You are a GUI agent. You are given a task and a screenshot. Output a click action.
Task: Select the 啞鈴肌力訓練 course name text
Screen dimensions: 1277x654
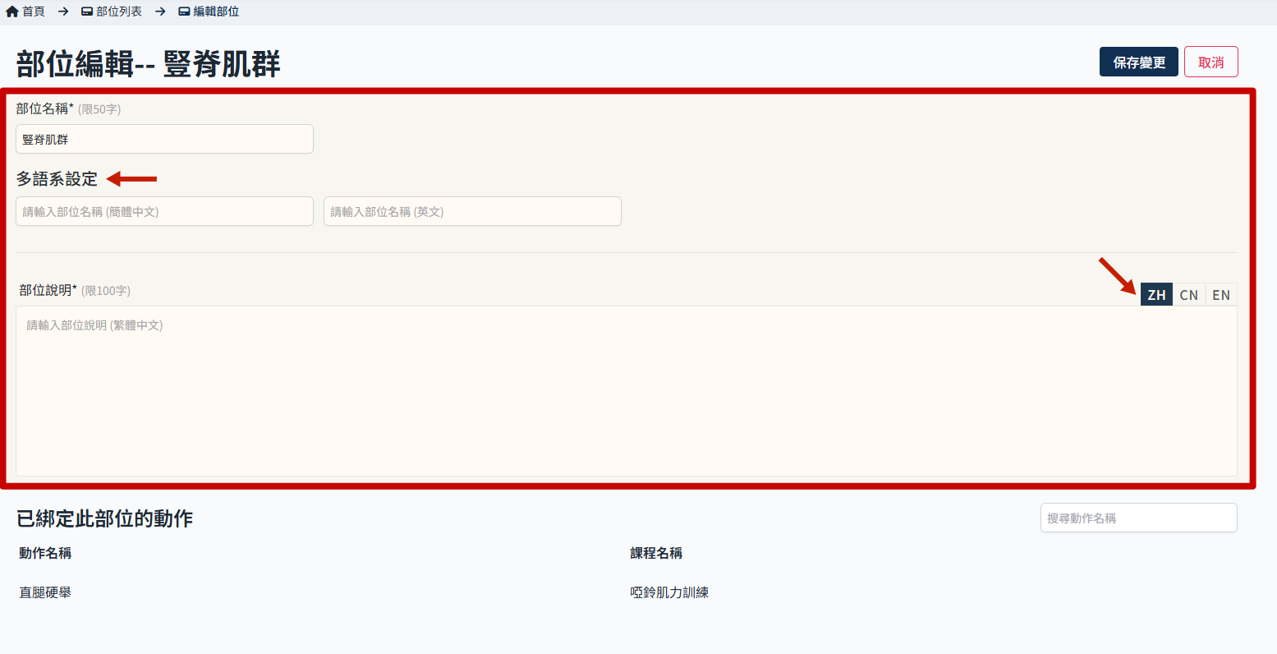coord(669,592)
